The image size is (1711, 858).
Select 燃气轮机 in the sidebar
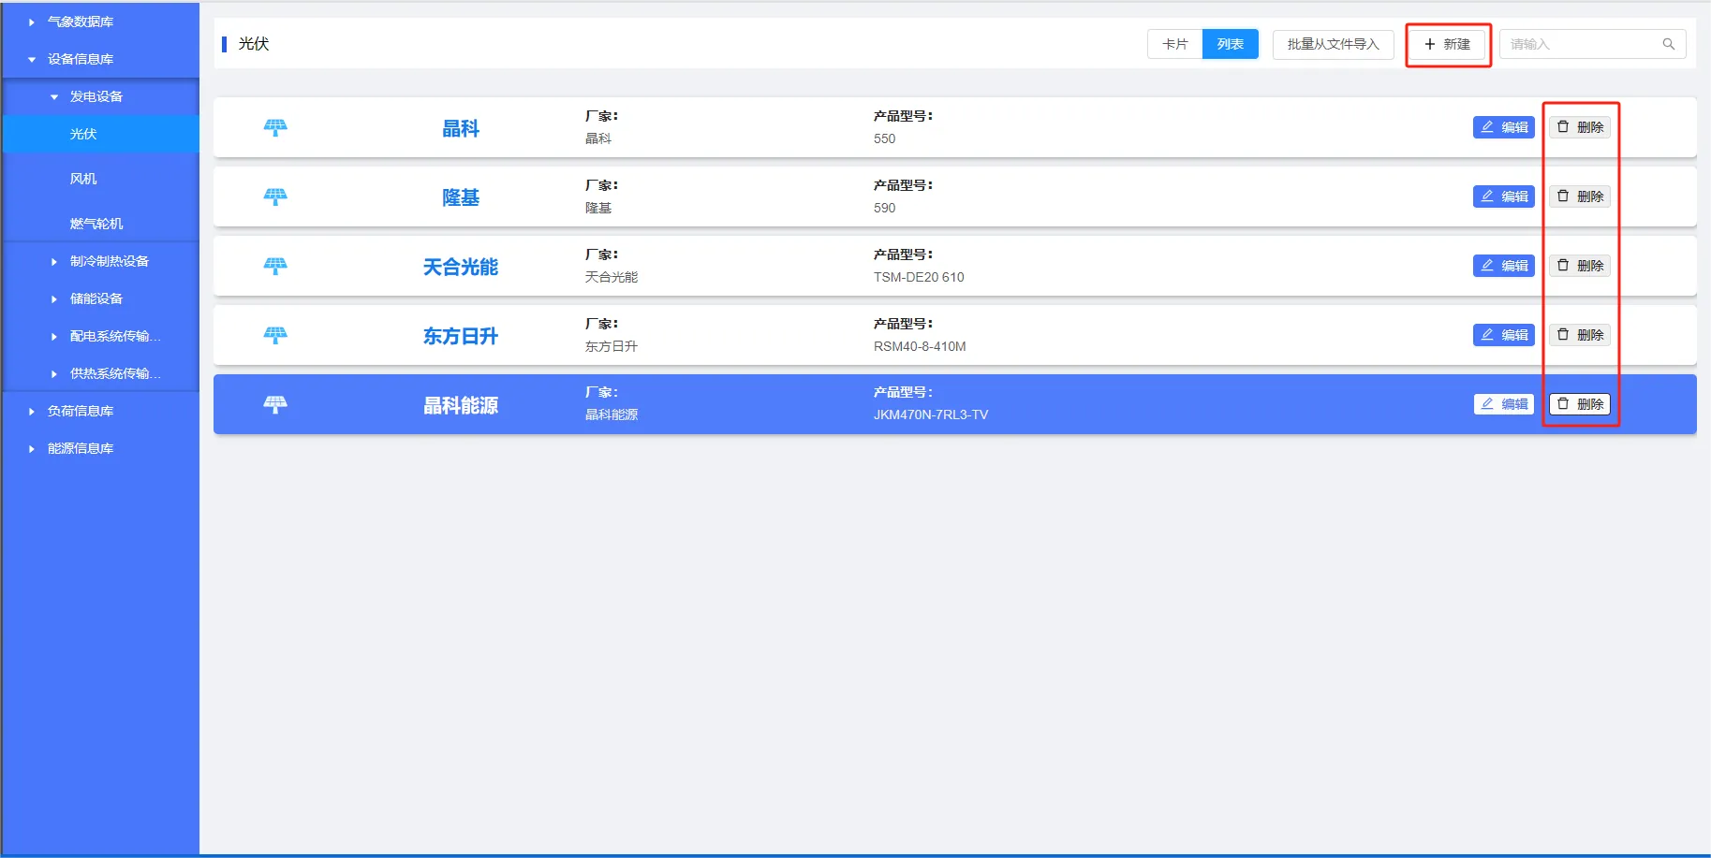pyautogui.click(x=100, y=224)
